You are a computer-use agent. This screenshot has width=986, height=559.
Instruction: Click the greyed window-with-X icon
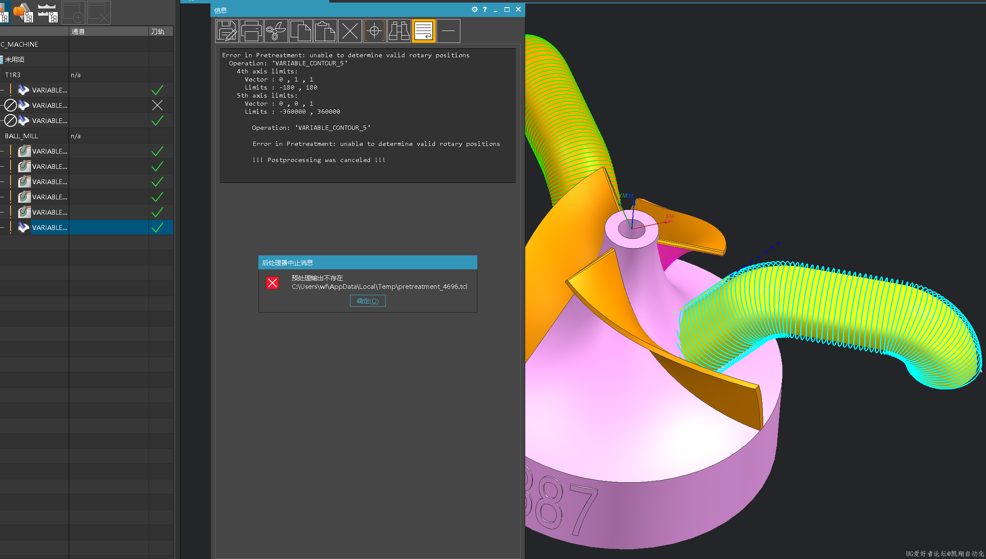(x=99, y=12)
